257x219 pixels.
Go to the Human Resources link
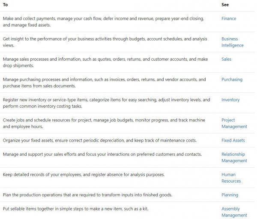[x=231, y=178]
